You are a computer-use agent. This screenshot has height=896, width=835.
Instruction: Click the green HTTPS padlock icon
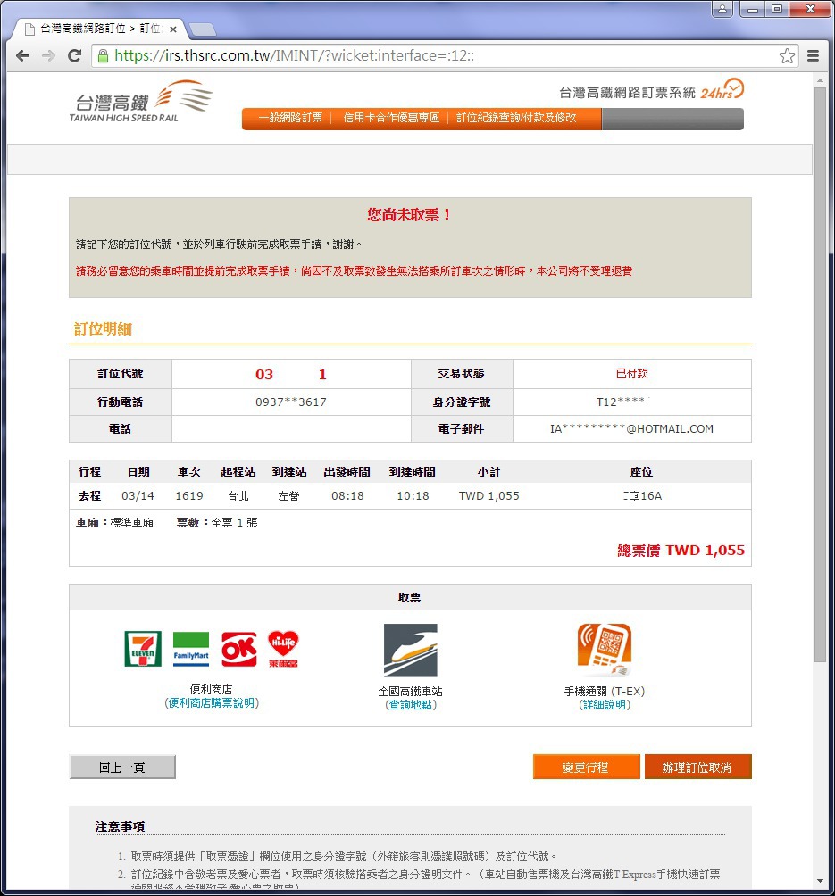(x=103, y=56)
